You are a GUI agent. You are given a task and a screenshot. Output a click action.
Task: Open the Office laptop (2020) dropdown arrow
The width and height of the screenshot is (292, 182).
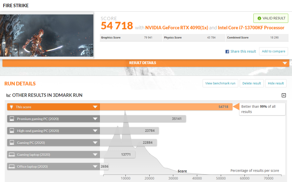[x=95, y=166]
